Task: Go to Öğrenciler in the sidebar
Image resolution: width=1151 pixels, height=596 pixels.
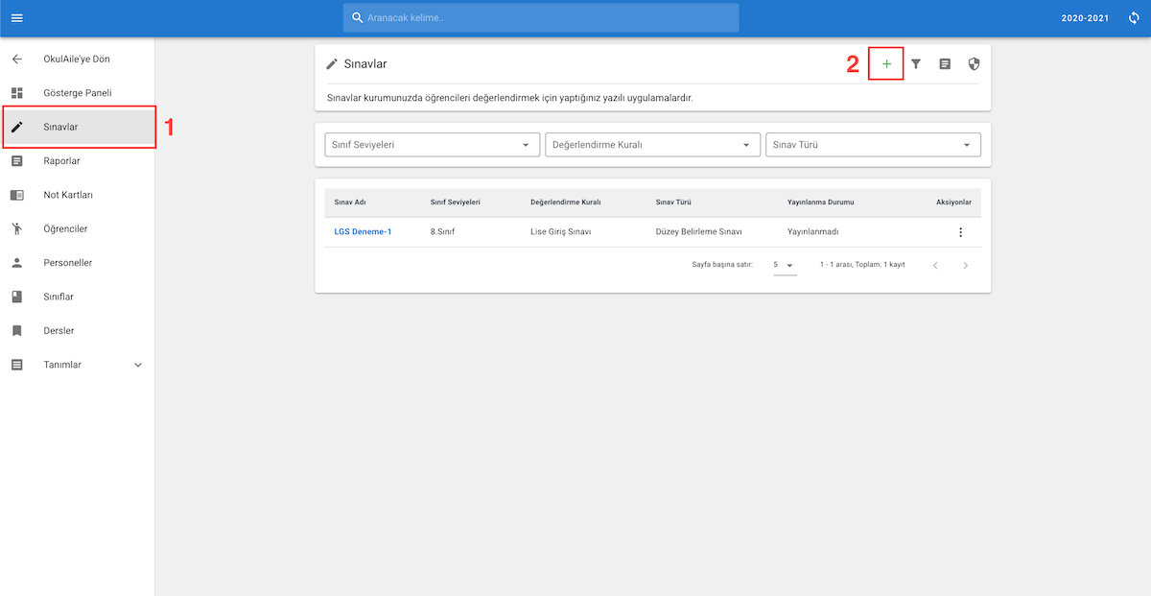Action: pyautogui.click(x=78, y=228)
